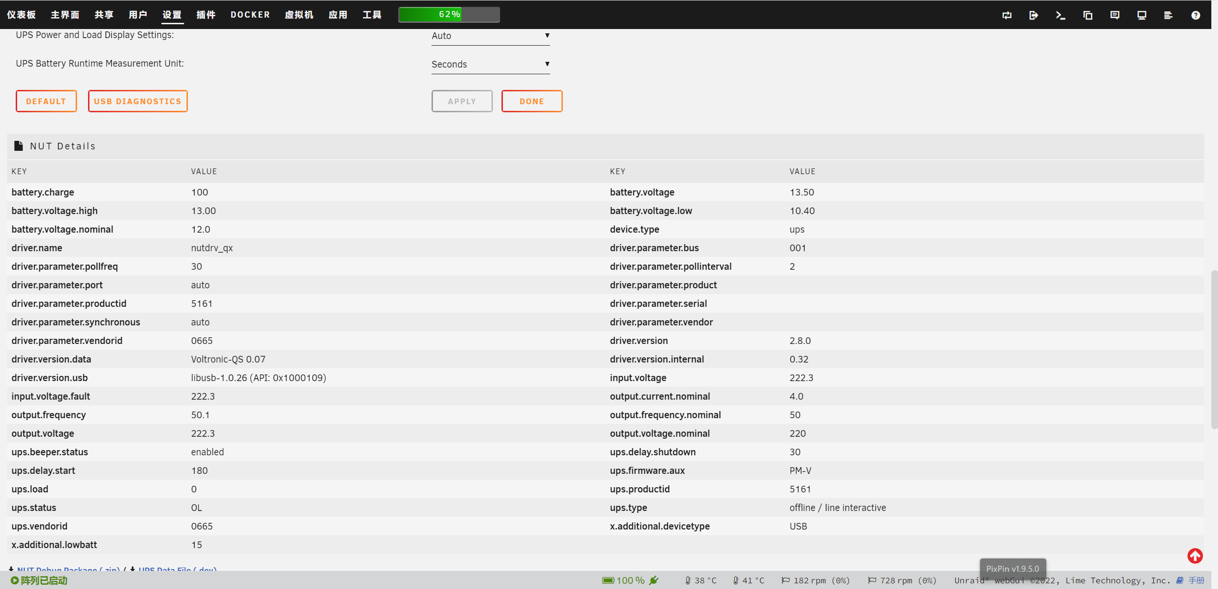Click the USB DIAGNOSTICS button

point(138,101)
